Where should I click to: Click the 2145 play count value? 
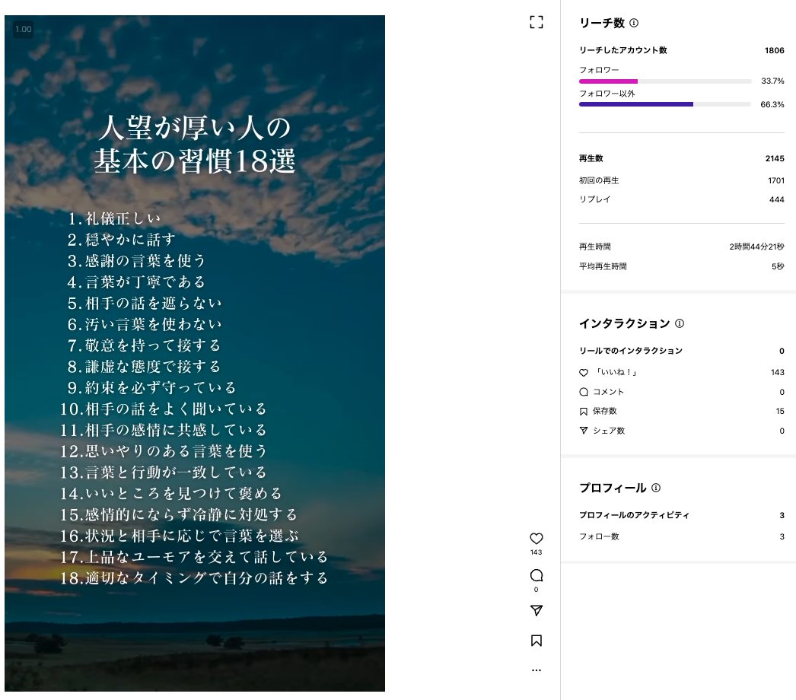775,158
